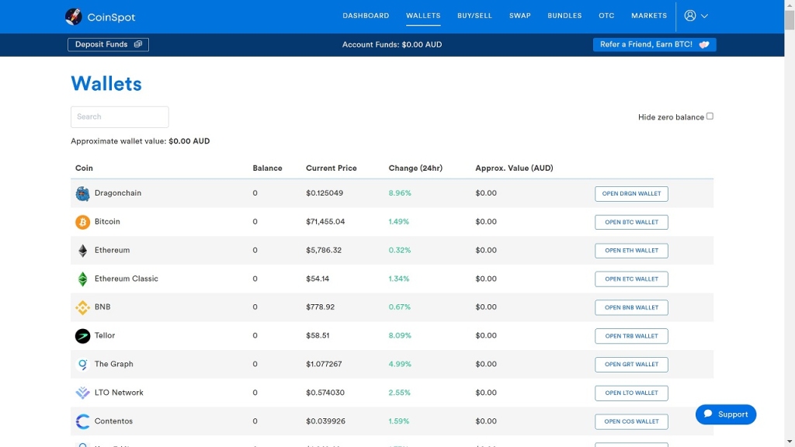The width and height of the screenshot is (795, 447).
Task: Click the Ethereum price $5,786.32
Action: [x=324, y=250]
